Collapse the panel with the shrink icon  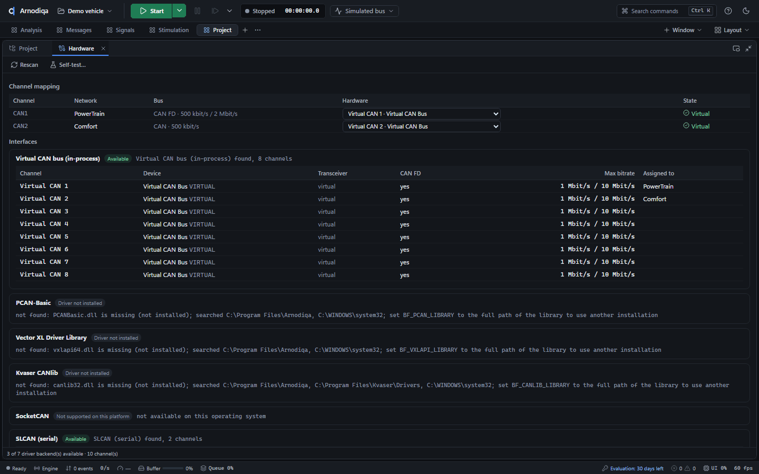pyautogui.click(x=748, y=48)
